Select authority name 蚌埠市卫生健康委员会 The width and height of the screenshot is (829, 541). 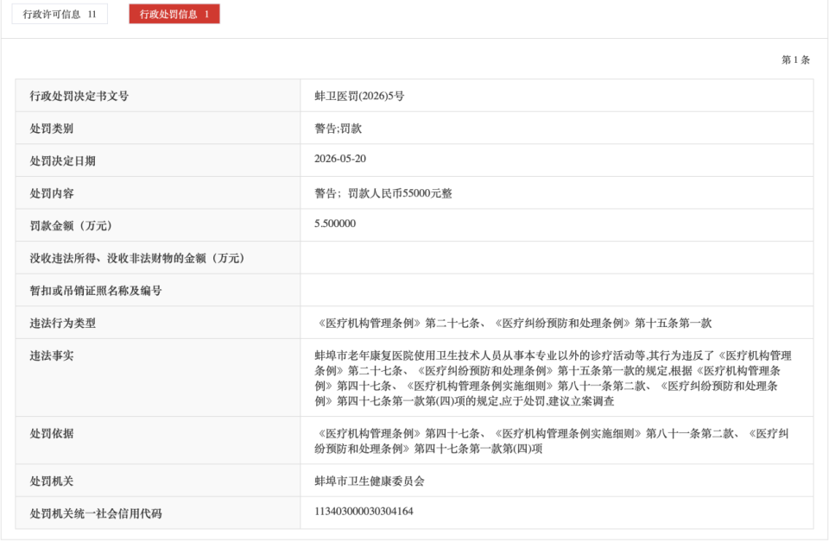pyautogui.click(x=370, y=481)
